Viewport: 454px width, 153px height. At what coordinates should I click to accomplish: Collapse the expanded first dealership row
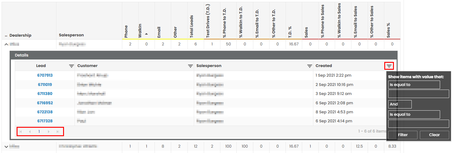(x=6, y=44)
